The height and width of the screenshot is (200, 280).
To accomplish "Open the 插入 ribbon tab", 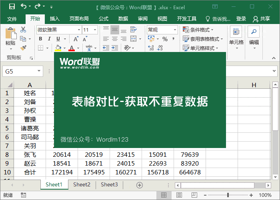I will (55, 19).
